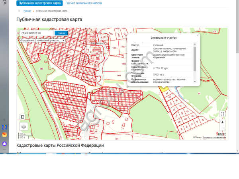Click the map zoom out minus button
The height and width of the screenshot is (179, 239).
click(222, 128)
